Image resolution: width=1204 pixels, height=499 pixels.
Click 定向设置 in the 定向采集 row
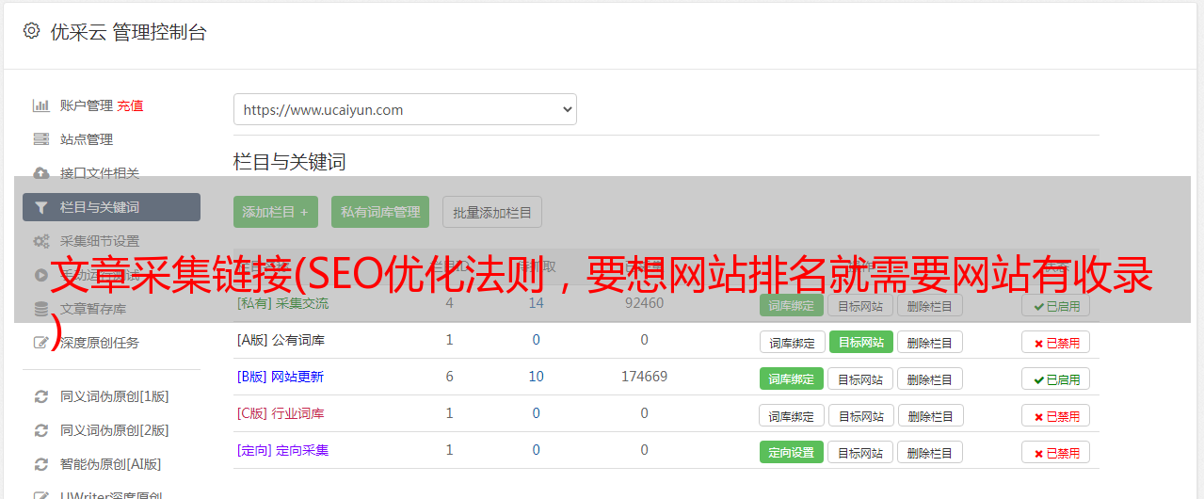pos(792,452)
